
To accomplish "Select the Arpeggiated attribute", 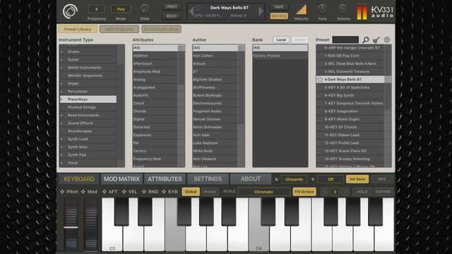I will pyautogui.click(x=155, y=87).
